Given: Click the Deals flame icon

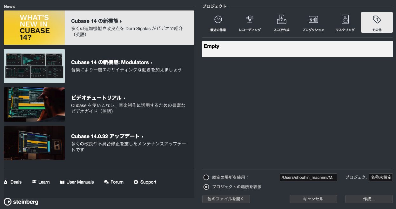Looking at the screenshot, I should (x=5, y=182).
